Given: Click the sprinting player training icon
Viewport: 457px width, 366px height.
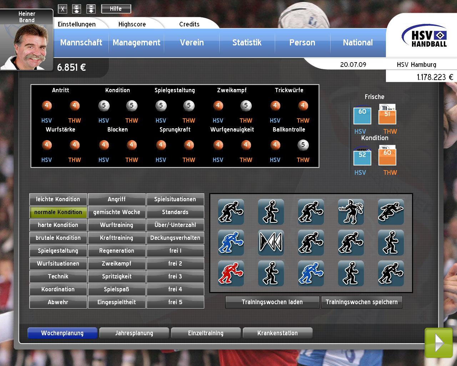Looking at the screenshot, I should pyautogui.click(x=391, y=212).
